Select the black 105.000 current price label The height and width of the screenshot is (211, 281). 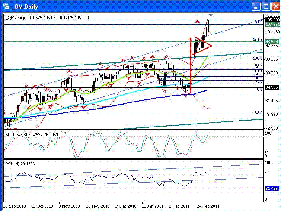click(272, 20)
